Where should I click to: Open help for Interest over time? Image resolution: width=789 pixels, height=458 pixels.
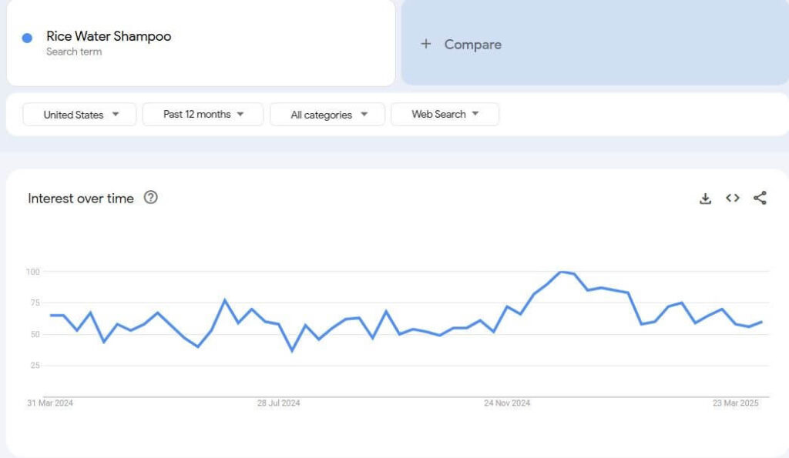point(151,198)
